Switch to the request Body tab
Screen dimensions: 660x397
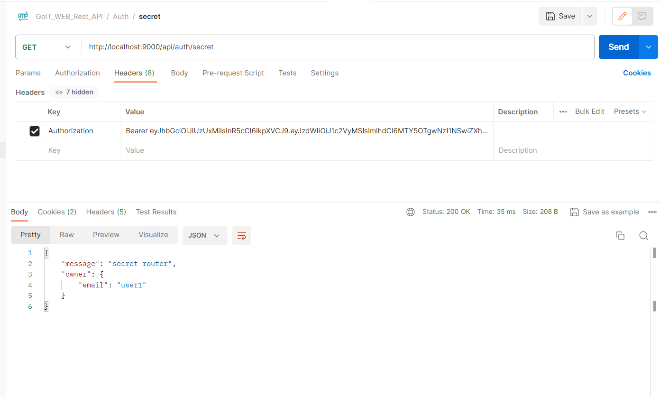coord(179,73)
